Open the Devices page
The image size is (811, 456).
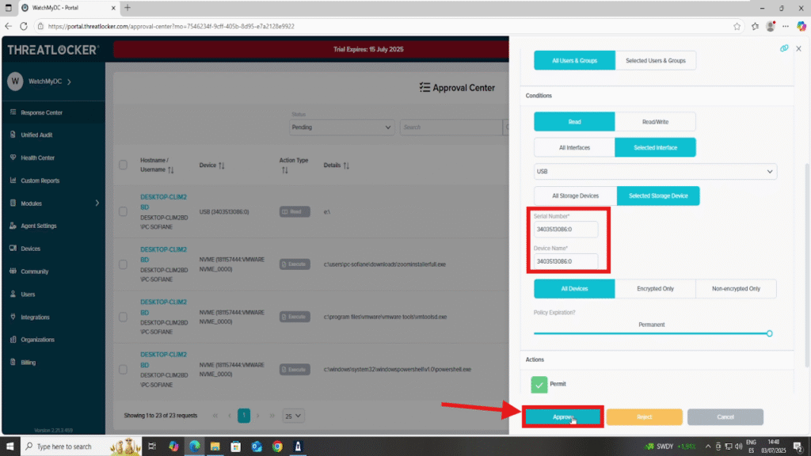point(30,249)
